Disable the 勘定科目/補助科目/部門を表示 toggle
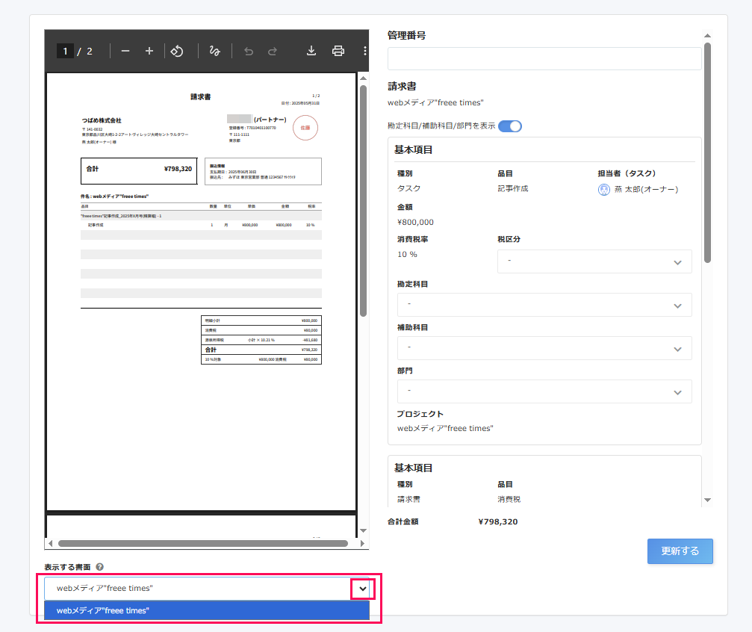 (509, 126)
